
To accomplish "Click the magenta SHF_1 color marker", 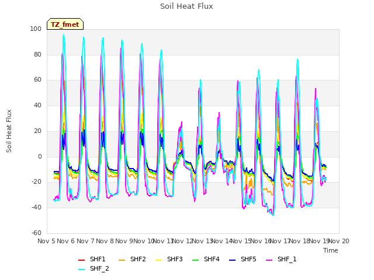I will pos(269,260).
